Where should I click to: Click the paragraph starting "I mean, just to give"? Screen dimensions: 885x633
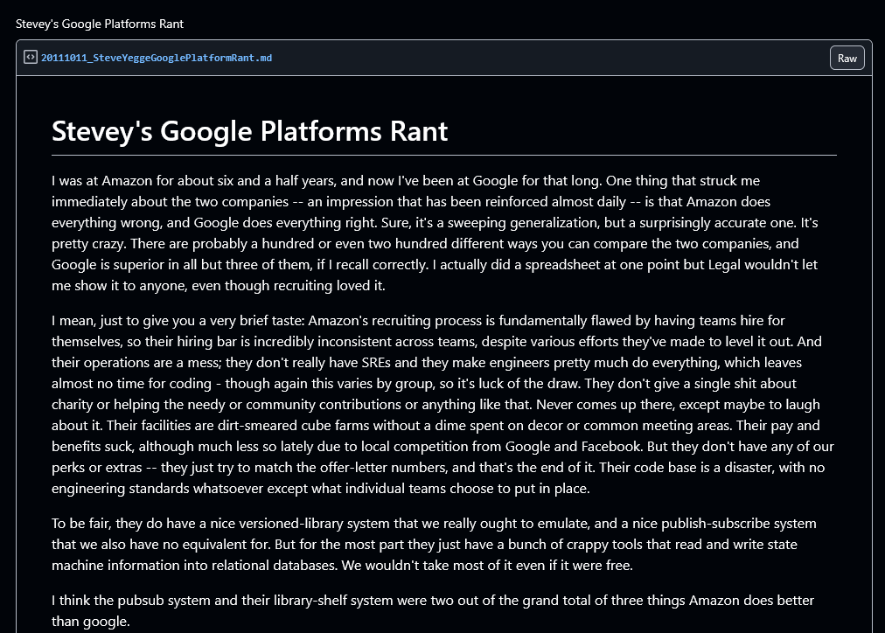coord(443,405)
